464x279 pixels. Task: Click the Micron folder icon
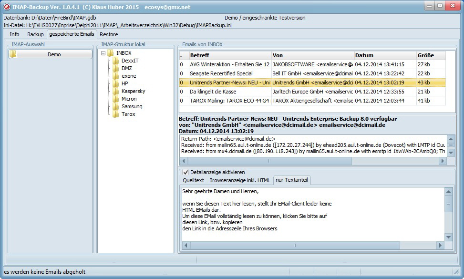click(115, 99)
